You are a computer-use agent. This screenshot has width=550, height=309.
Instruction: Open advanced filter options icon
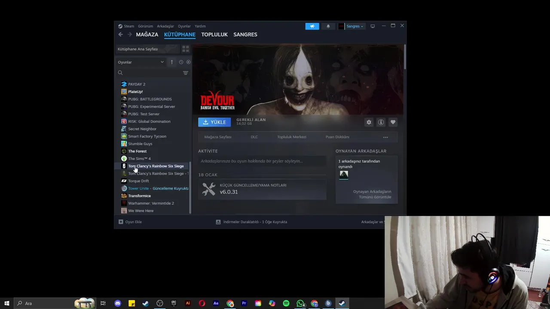(x=186, y=73)
